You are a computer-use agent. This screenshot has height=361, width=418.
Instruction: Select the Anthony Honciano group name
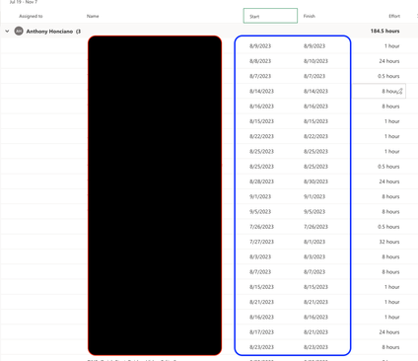(49, 32)
